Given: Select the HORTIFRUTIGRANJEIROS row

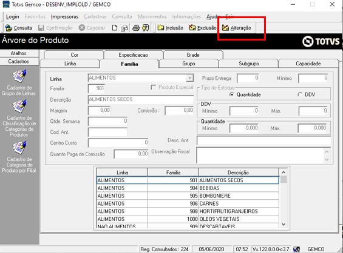Looking at the screenshot, I should [188, 211].
